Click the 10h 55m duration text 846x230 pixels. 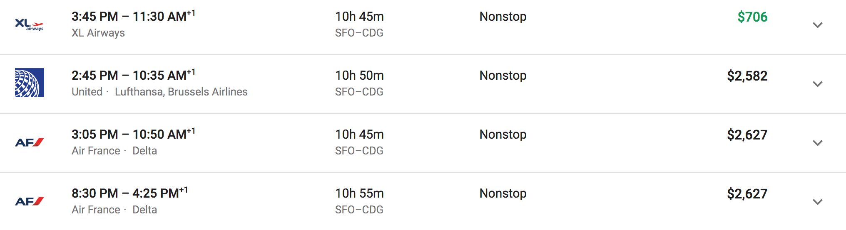[x=359, y=193]
